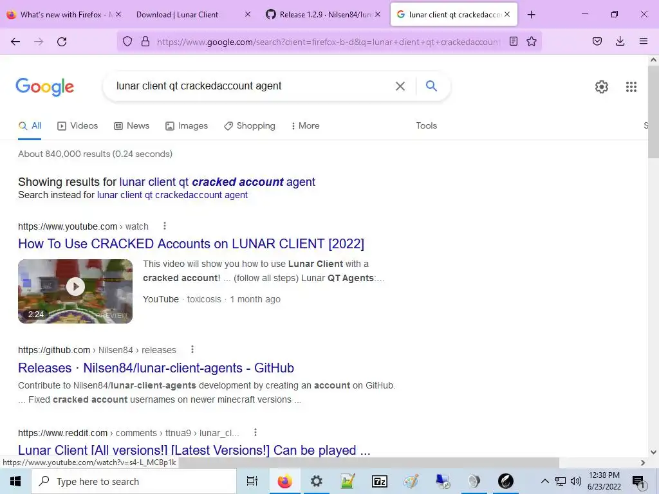Close the What's new with Firefox tab
This screenshot has height=494, width=659.
(x=118, y=14)
